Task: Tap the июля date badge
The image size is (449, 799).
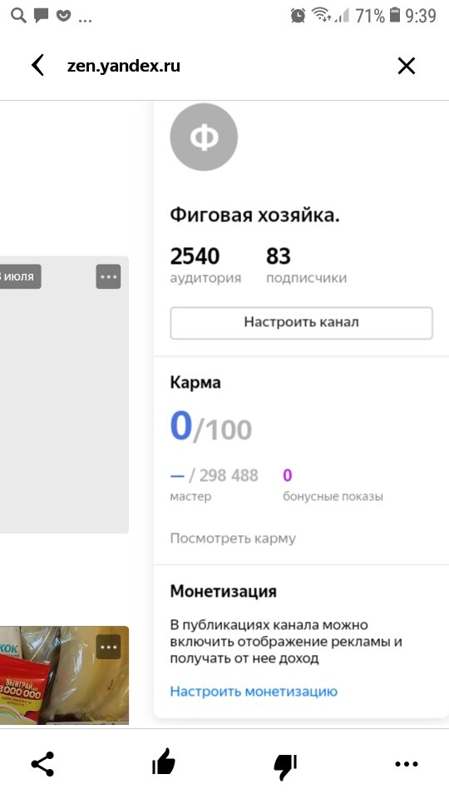Action: (x=20, y=276)
